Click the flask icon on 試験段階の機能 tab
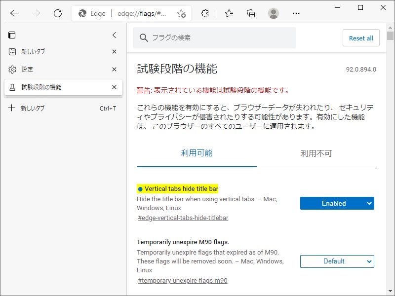This screenshot has height=296, width=395. (11, 87)
